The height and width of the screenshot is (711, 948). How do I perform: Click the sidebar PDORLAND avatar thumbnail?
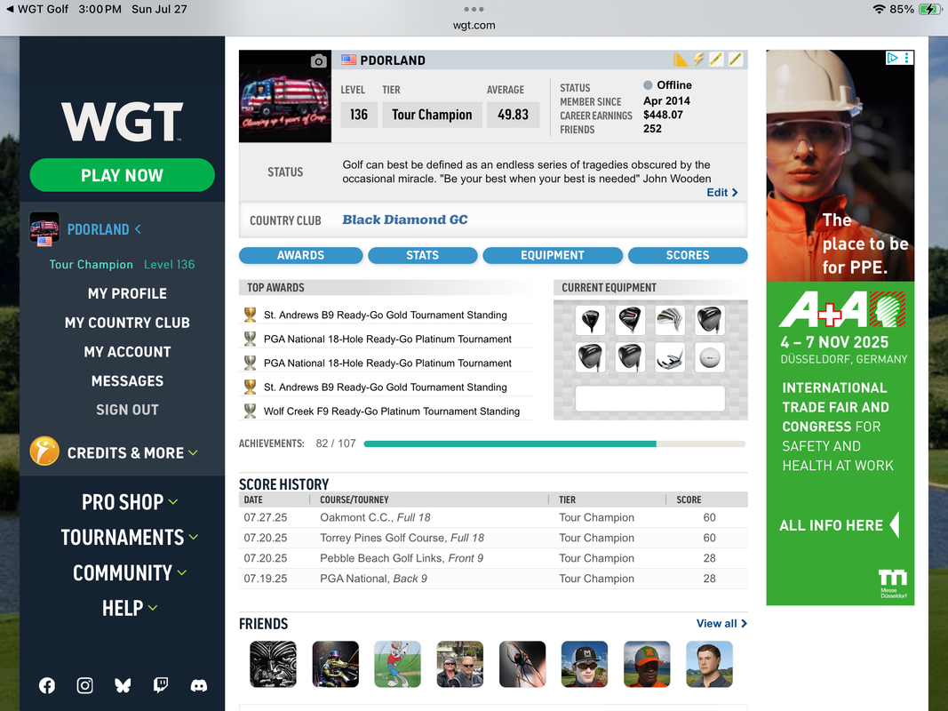pos(44,228)
